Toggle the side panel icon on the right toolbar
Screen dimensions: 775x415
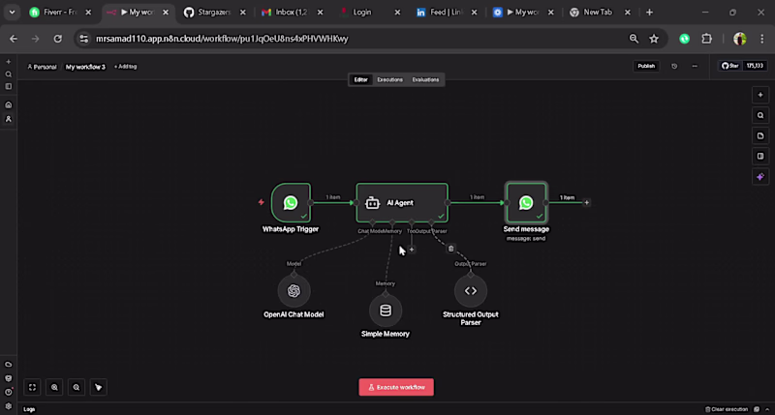pos(760,157)
